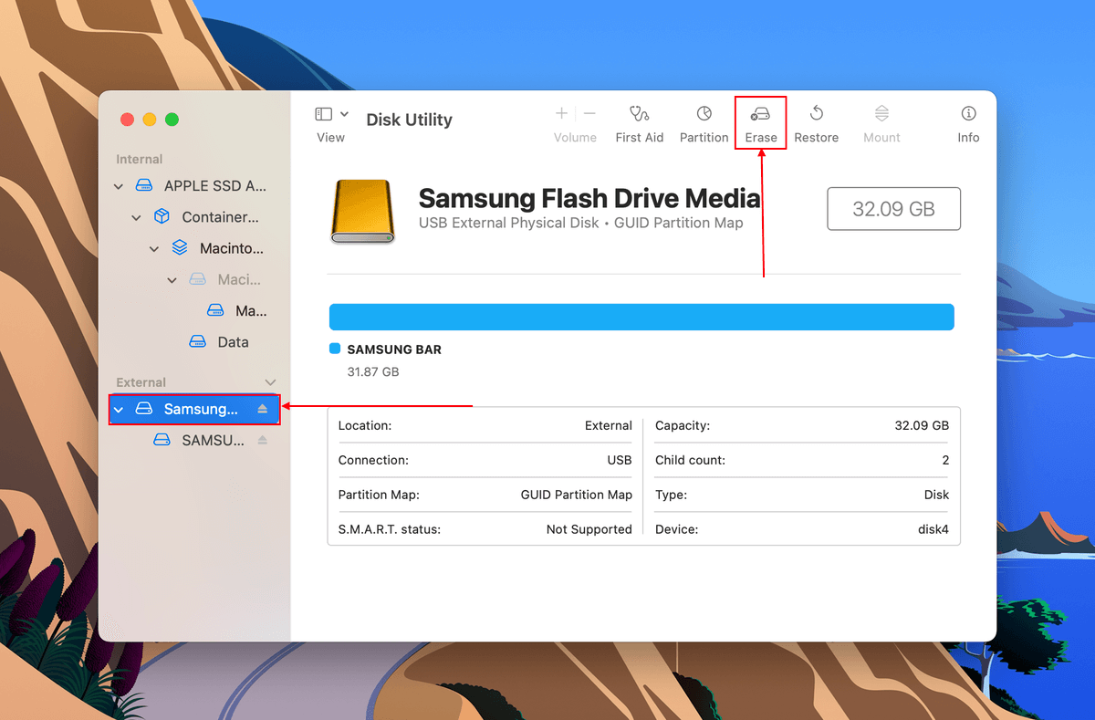Click the Mount toolbar button
The image size is (1095, 720).
coord(881,123)
